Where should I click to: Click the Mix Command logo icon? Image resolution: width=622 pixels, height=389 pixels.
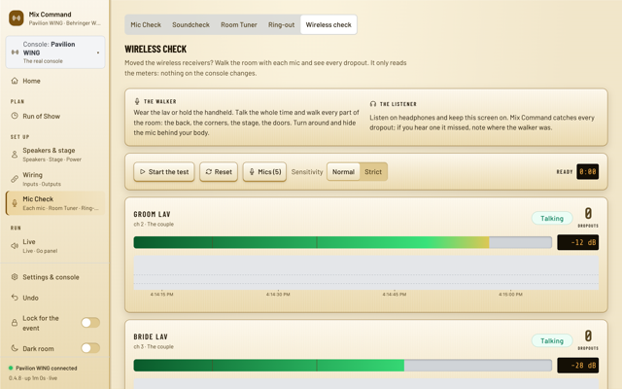tap(17, 18)
